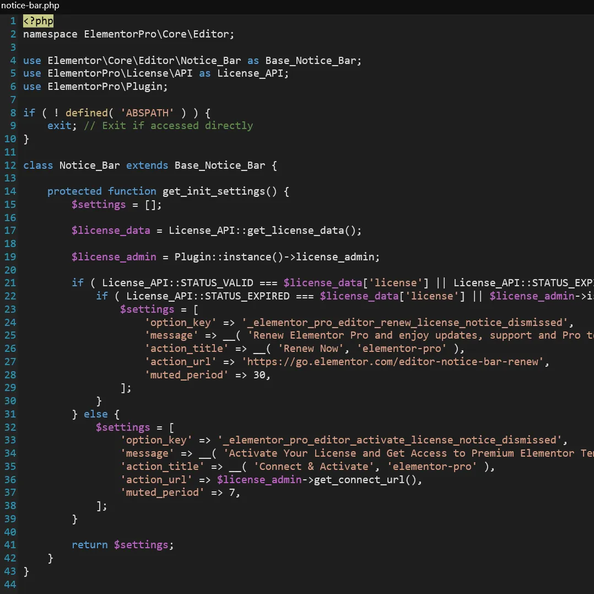Viewport: 594px width, 594px height.
Task: Click $license_admin variable on line 19
Action: [x=114, y=257]
